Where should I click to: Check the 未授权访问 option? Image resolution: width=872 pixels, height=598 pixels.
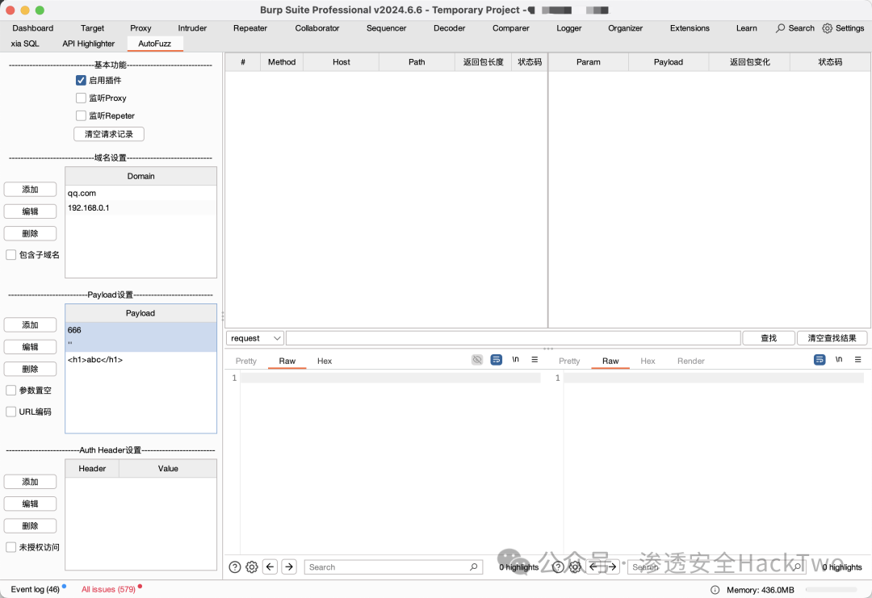[10, 547]
